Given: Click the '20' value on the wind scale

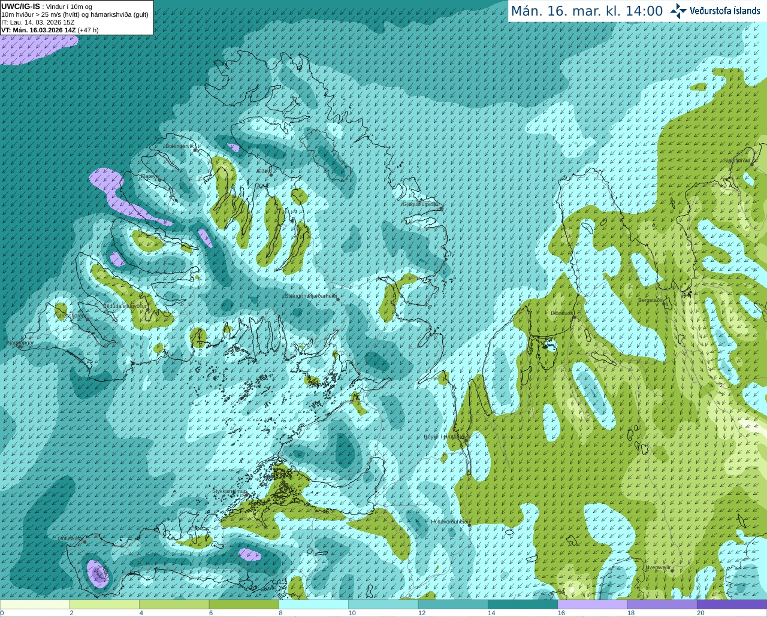Looking at the screenshot, I should (x=700, y=613).
